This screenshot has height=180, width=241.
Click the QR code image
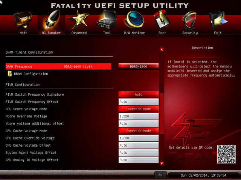226,154
